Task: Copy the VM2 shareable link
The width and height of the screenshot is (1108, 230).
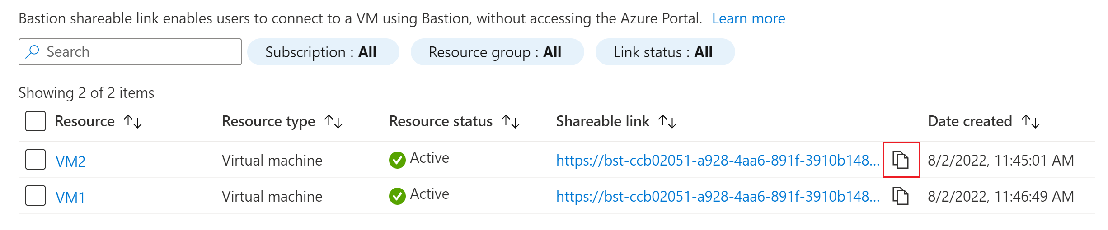Action: click(x=901, y=160)
